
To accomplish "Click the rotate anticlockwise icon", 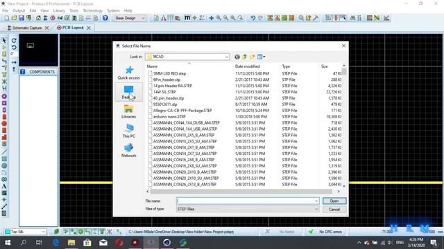I will (x=14, y=47).
